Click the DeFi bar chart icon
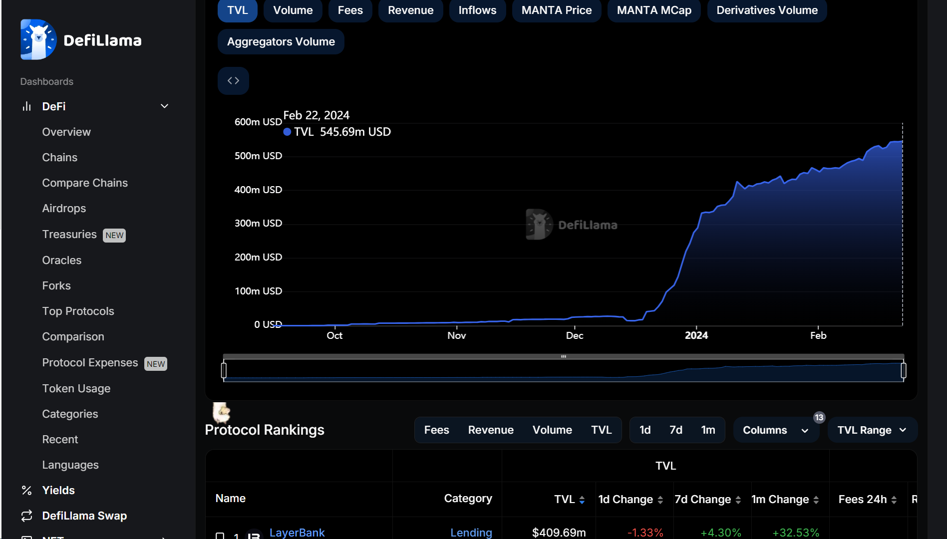The image size is (947, 539). click(x=27, y=106)
